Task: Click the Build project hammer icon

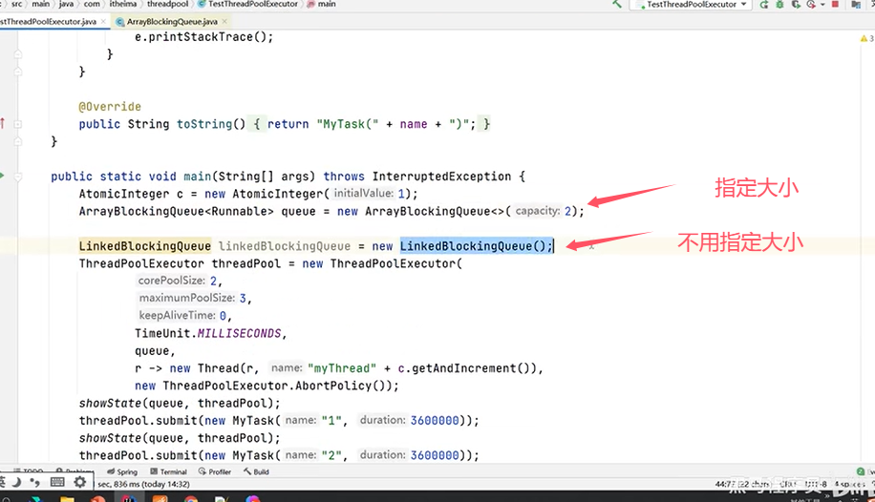Action: 617,4
